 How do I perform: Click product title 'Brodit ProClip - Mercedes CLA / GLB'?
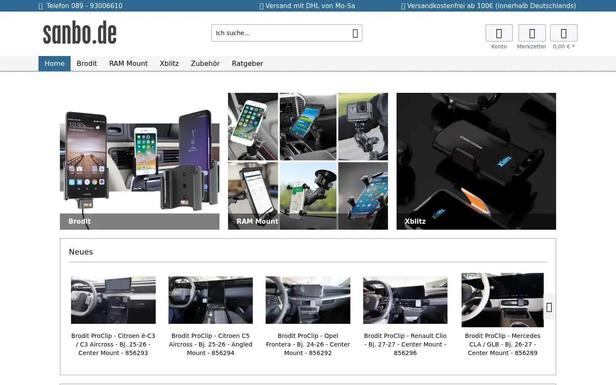[503, 344]
